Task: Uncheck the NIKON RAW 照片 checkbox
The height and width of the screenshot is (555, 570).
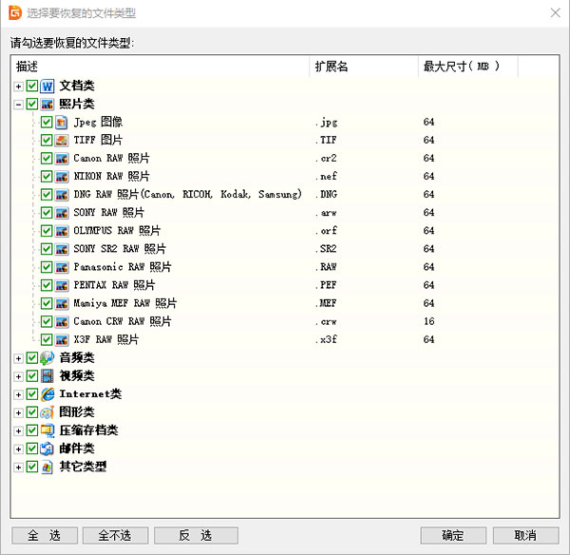Action: 47,177
